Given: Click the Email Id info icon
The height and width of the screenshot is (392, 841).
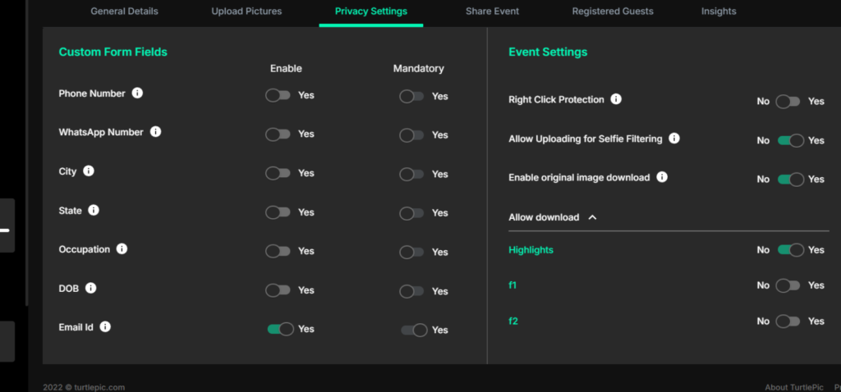Looking at the screenshot, I should 105,327.
